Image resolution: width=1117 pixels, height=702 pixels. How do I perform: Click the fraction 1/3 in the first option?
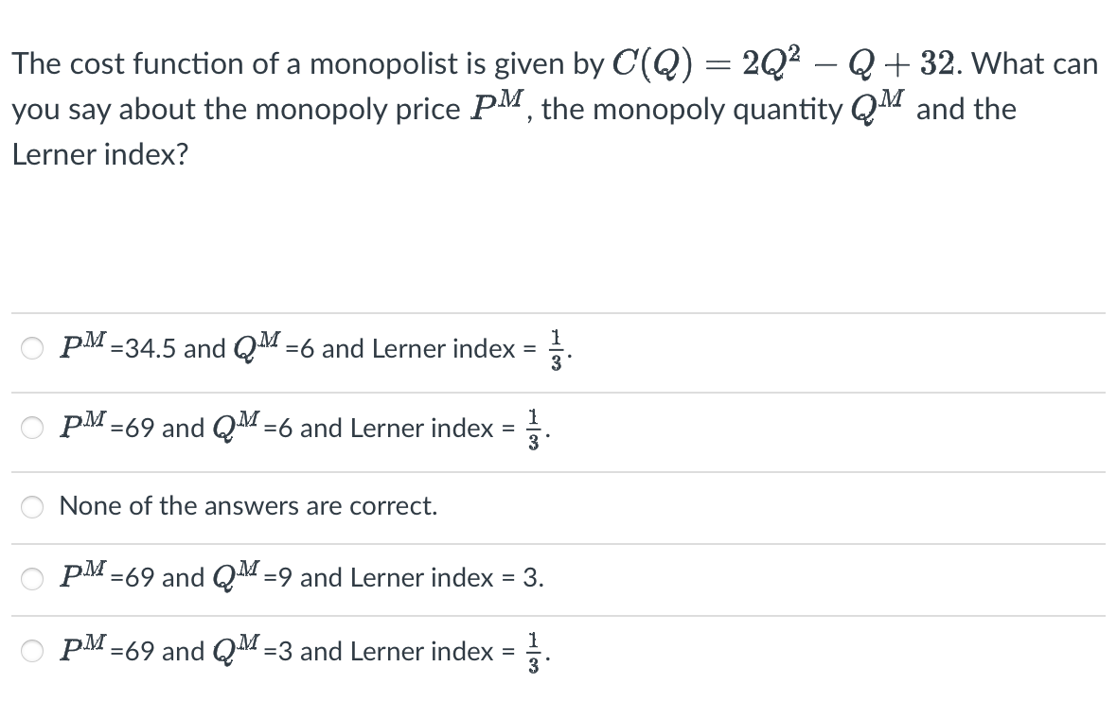click(x=555, y=348)
